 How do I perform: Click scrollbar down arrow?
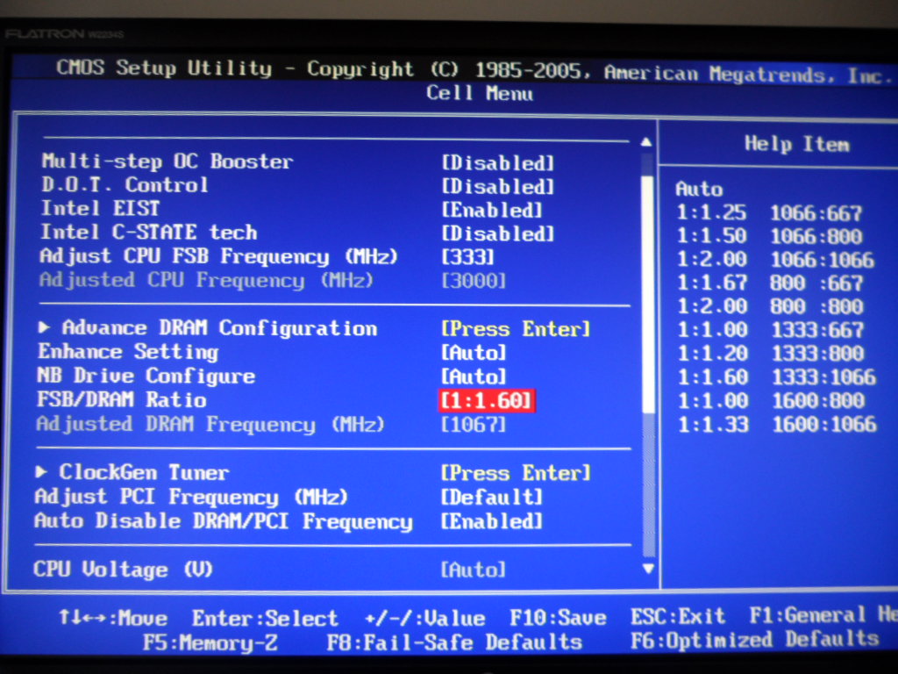pyautogui.click(x=648, y=569)
